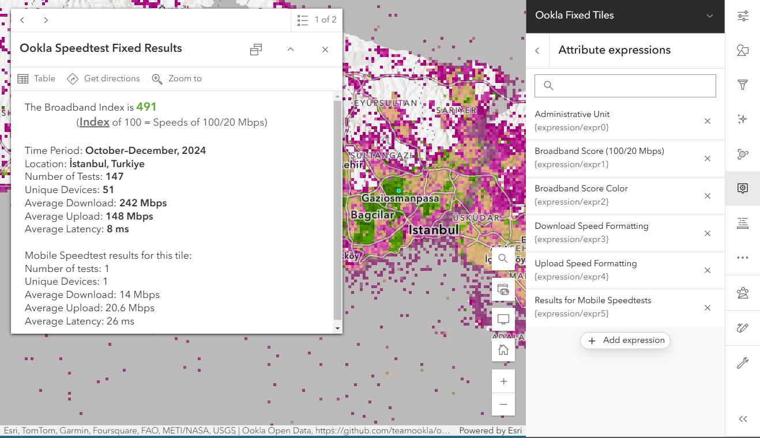The image size is (760, 438).
Task: Open the Map tools wrench icon
Action: pyautogui.click(x=743, y=363)
